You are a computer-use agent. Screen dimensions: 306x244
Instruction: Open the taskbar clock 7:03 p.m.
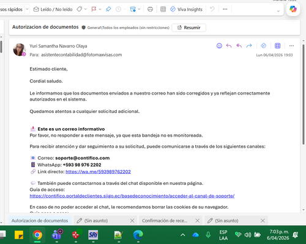click(x=278, y=235)
